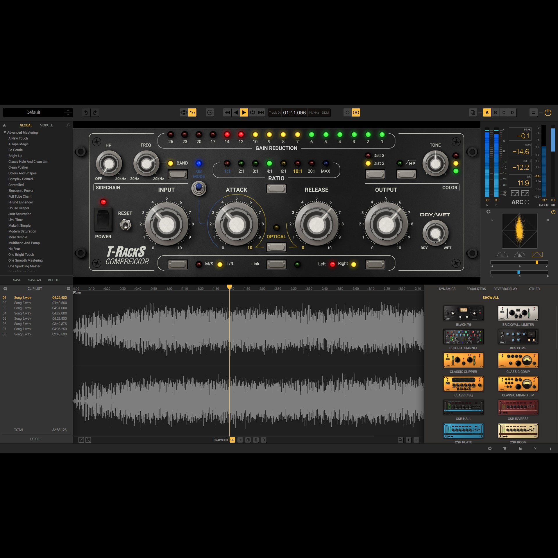Click the equal gain compare icon
This screenshot has width=558, height=558.
(x=533, y=112)
